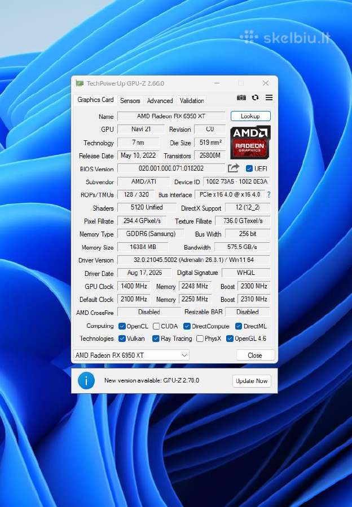This screenshot has width=352, height=507.
Task: Click the refresh icon in GPU-Z
Action: 255,97
